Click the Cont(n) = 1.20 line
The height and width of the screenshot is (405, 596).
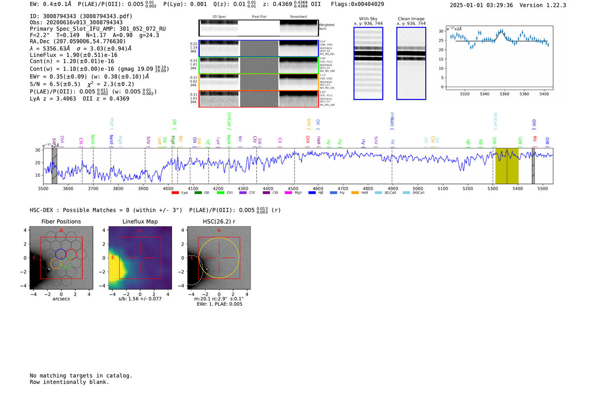[x=72, y=61]
